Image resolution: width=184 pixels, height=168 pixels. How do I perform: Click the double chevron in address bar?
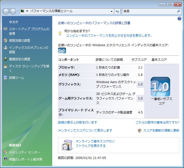pos(27,11)
